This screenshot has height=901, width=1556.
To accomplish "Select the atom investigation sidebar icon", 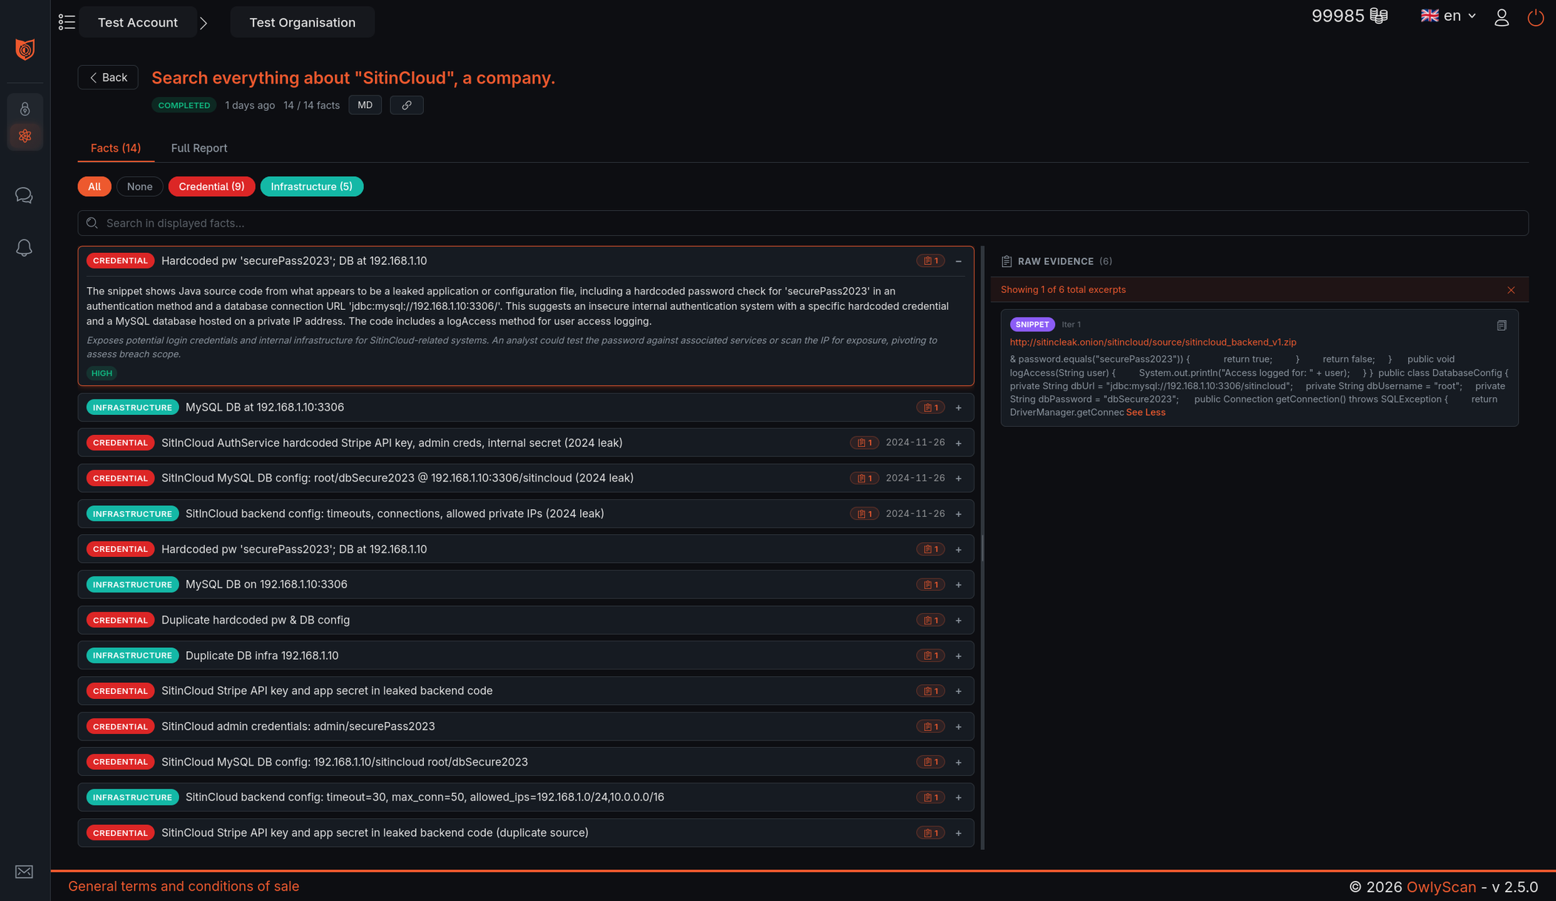I will click(25, 136).
